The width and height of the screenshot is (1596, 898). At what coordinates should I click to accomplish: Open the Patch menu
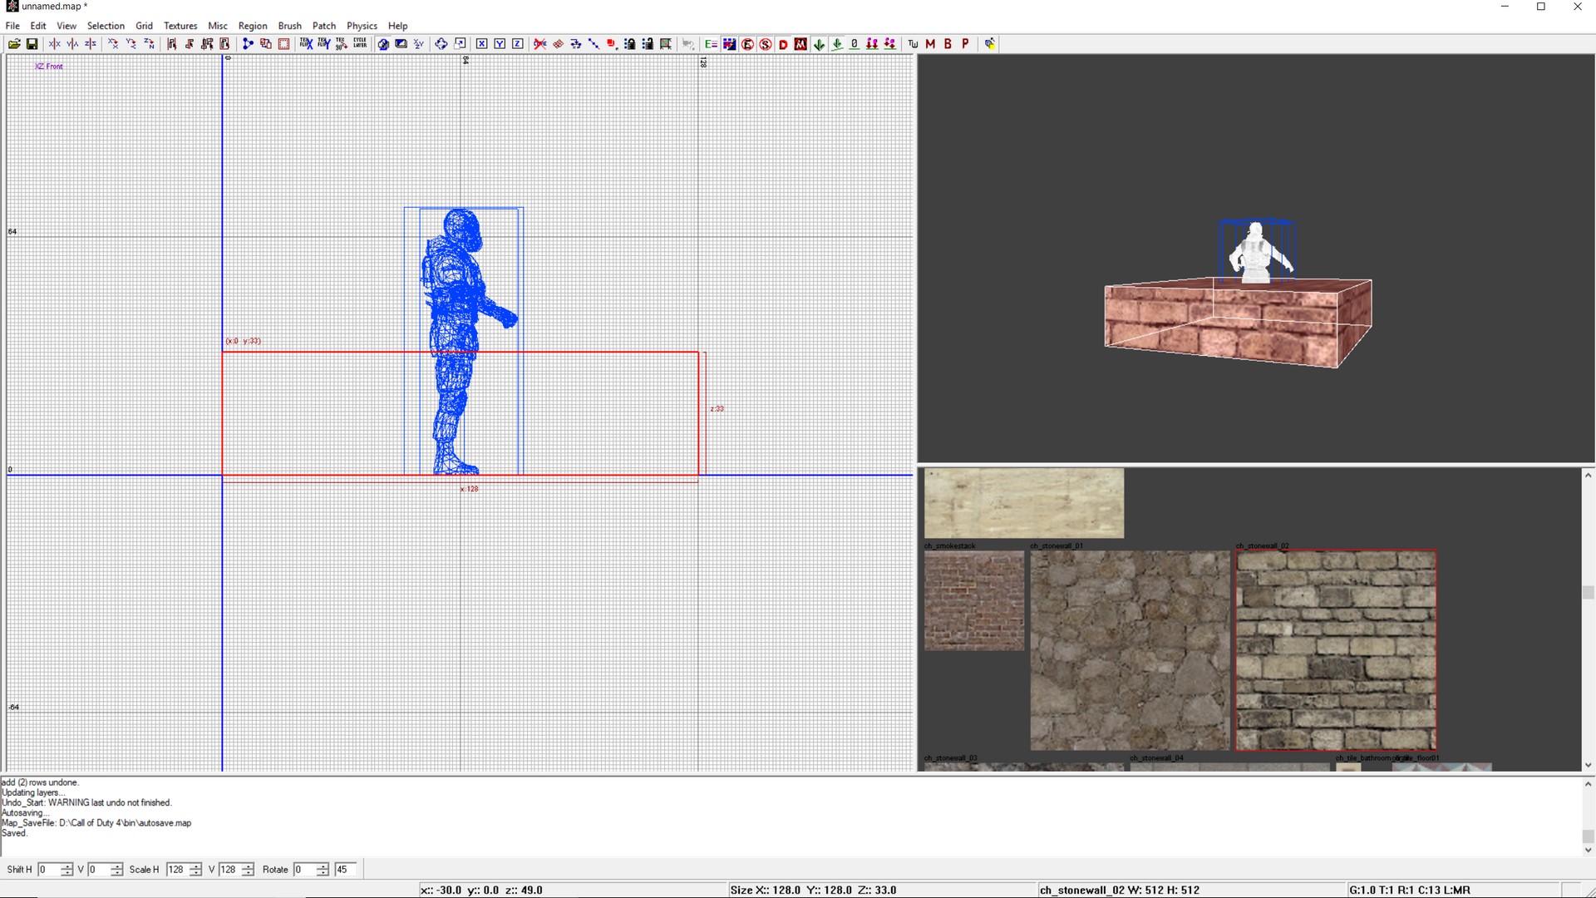pyautogui.click(x=324, y=26)
